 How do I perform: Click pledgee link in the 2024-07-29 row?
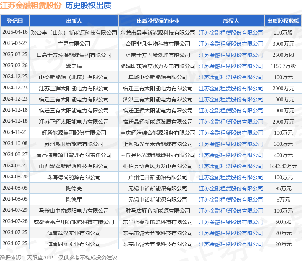point(231,211)
